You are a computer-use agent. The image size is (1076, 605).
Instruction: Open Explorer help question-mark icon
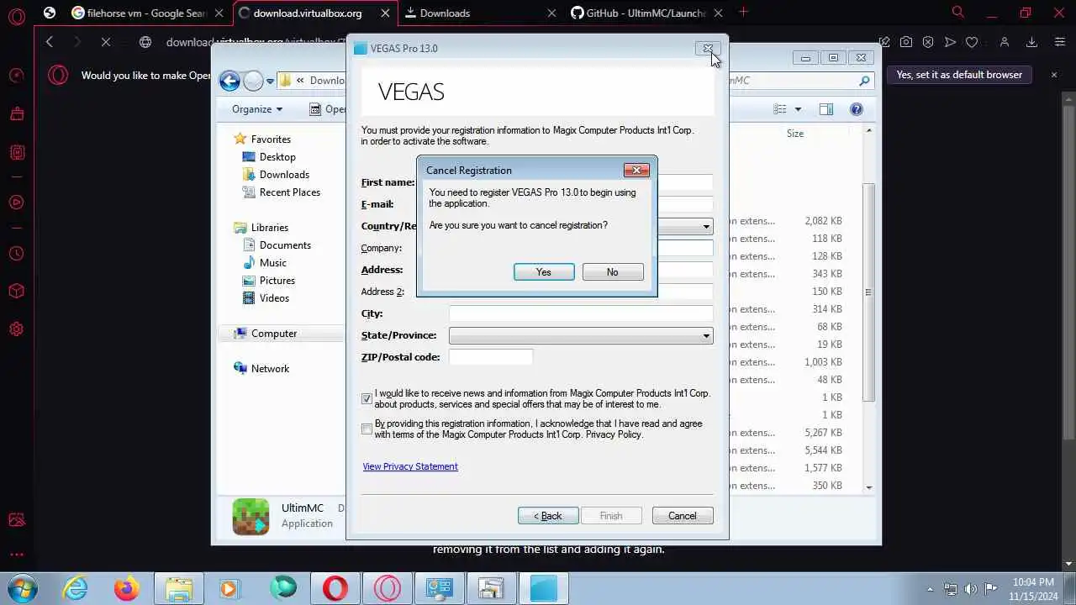pos(857,109)
